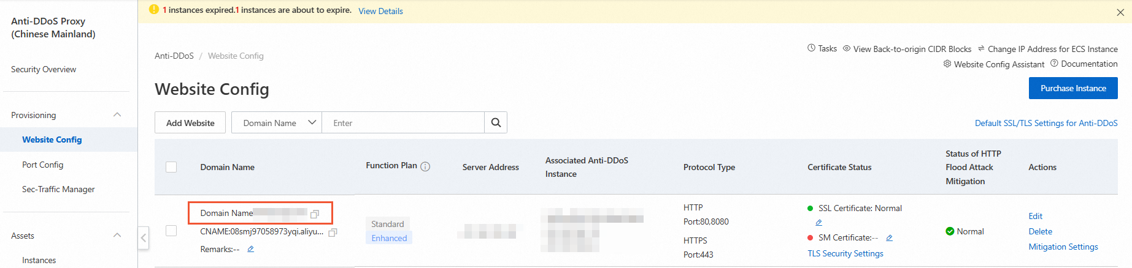Collapse the sidebar with arrow handle
The height and width of the screenshot is (268, 1132).
(x=143, y=237)
